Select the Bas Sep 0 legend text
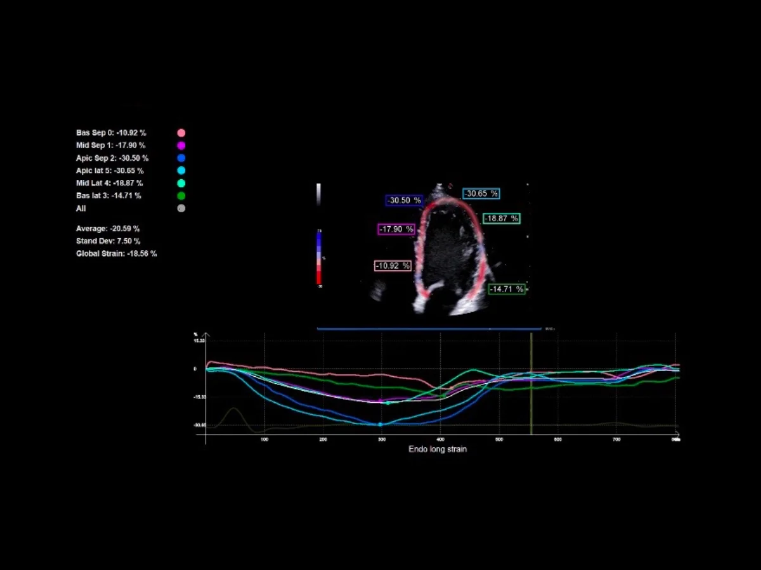The image size is (761, 570). click(x=111, y=133)
